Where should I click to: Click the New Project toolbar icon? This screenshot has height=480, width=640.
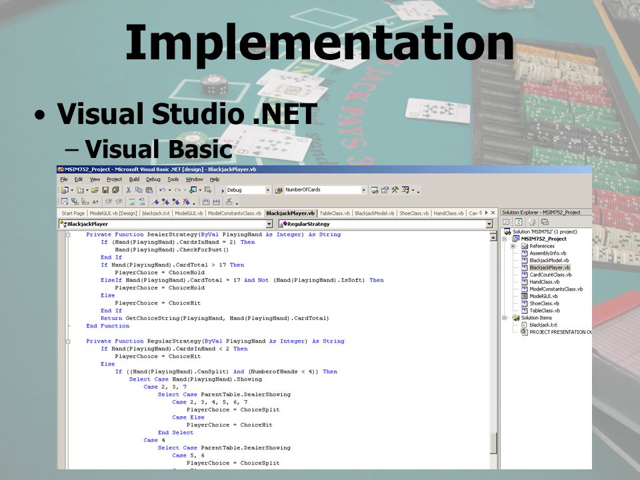65,190
